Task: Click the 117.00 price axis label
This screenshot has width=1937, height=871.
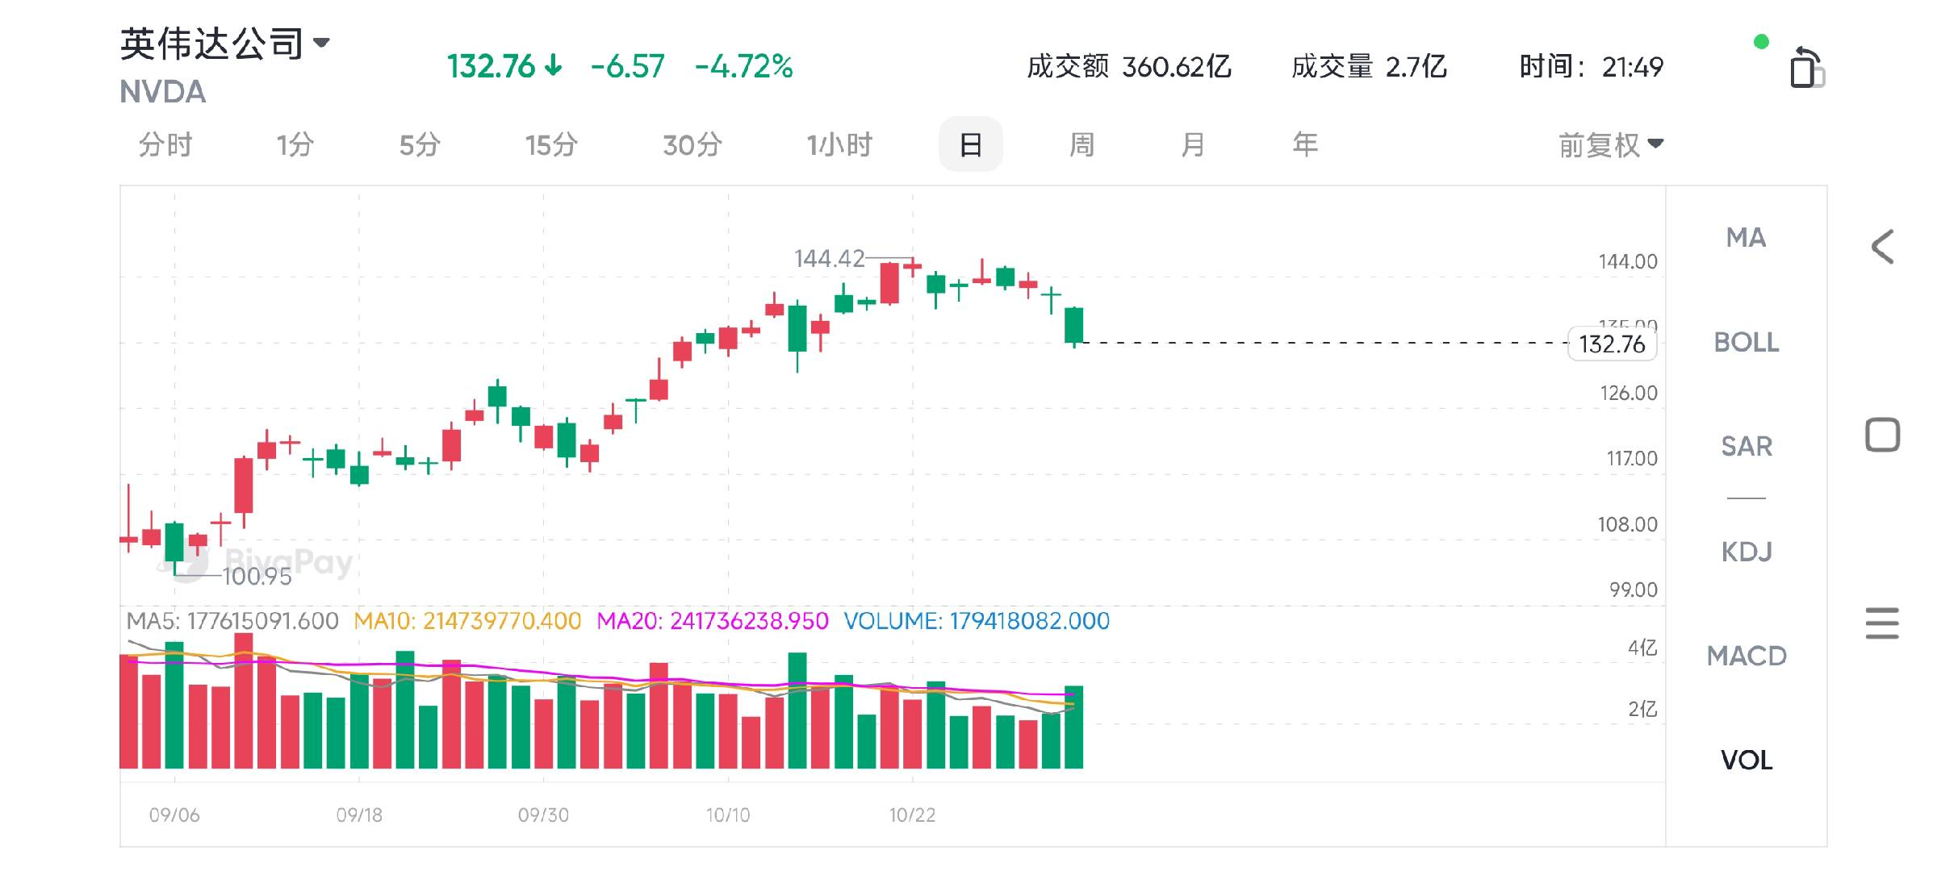Action: (1632, 458)
